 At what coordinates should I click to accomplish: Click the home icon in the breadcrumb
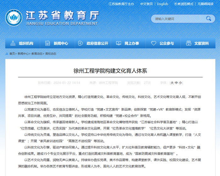[x=7, y=54]
